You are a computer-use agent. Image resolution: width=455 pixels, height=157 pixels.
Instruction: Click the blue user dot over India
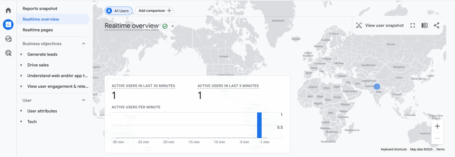click(x=377, y=86)
